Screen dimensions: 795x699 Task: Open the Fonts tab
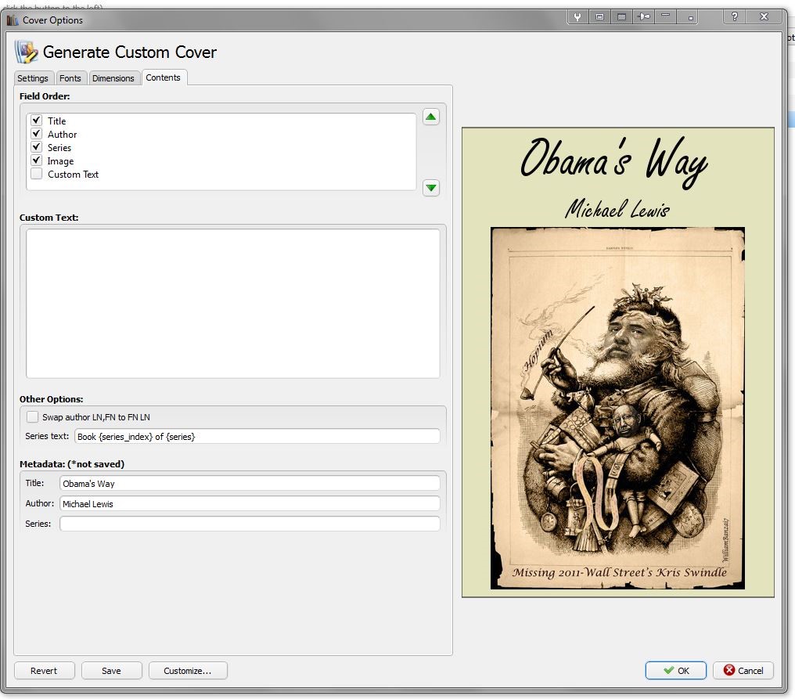click(70, 78)
